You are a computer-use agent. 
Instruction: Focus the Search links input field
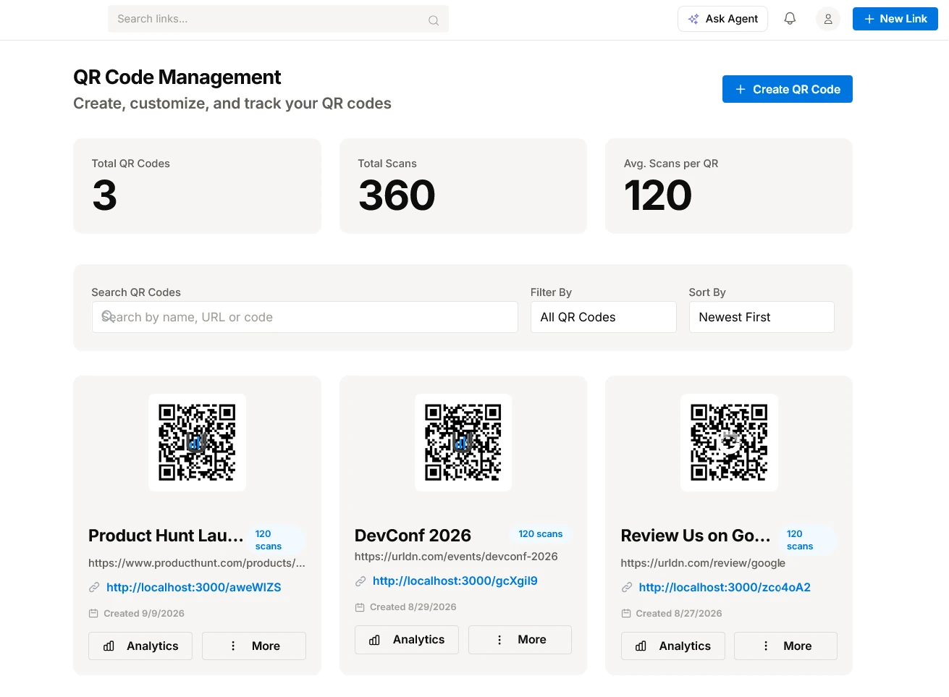tap(278, 19)
